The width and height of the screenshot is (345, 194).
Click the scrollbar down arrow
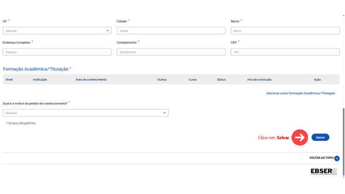(344, 177)
